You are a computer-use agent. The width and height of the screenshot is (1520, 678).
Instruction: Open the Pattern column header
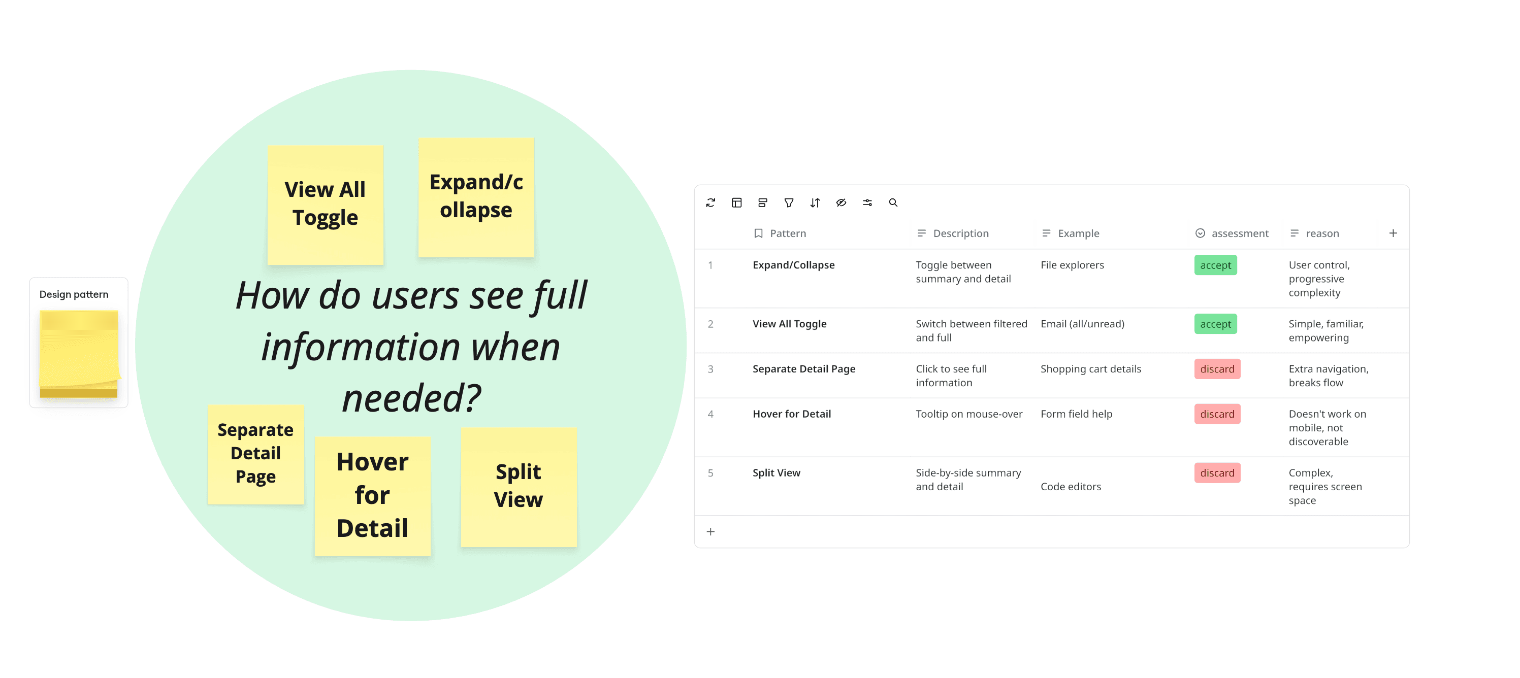780,233
